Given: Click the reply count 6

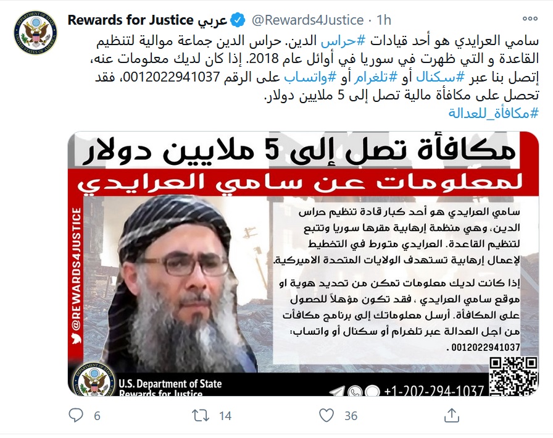Looking at the screenshot, I should coord(97,416).
